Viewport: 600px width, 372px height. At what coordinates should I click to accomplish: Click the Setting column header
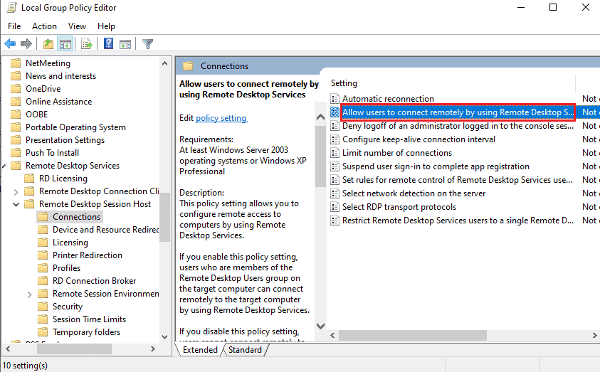point(344,83)
